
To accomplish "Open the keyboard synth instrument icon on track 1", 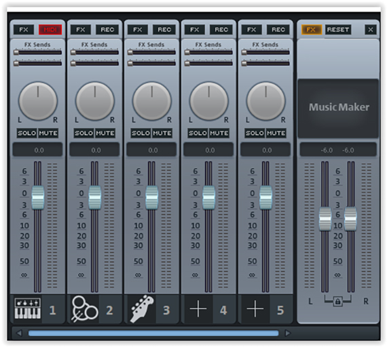I will tap(27, 308).
